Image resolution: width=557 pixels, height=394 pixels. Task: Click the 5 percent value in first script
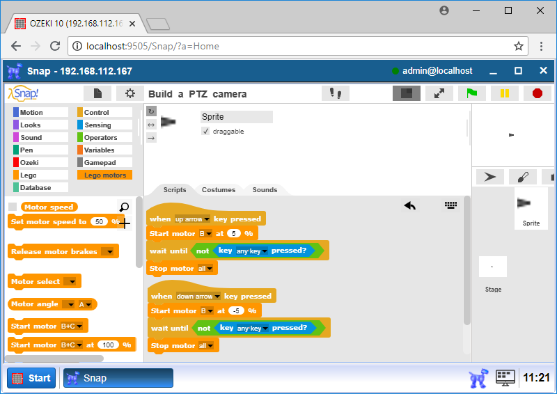point(234,234)
